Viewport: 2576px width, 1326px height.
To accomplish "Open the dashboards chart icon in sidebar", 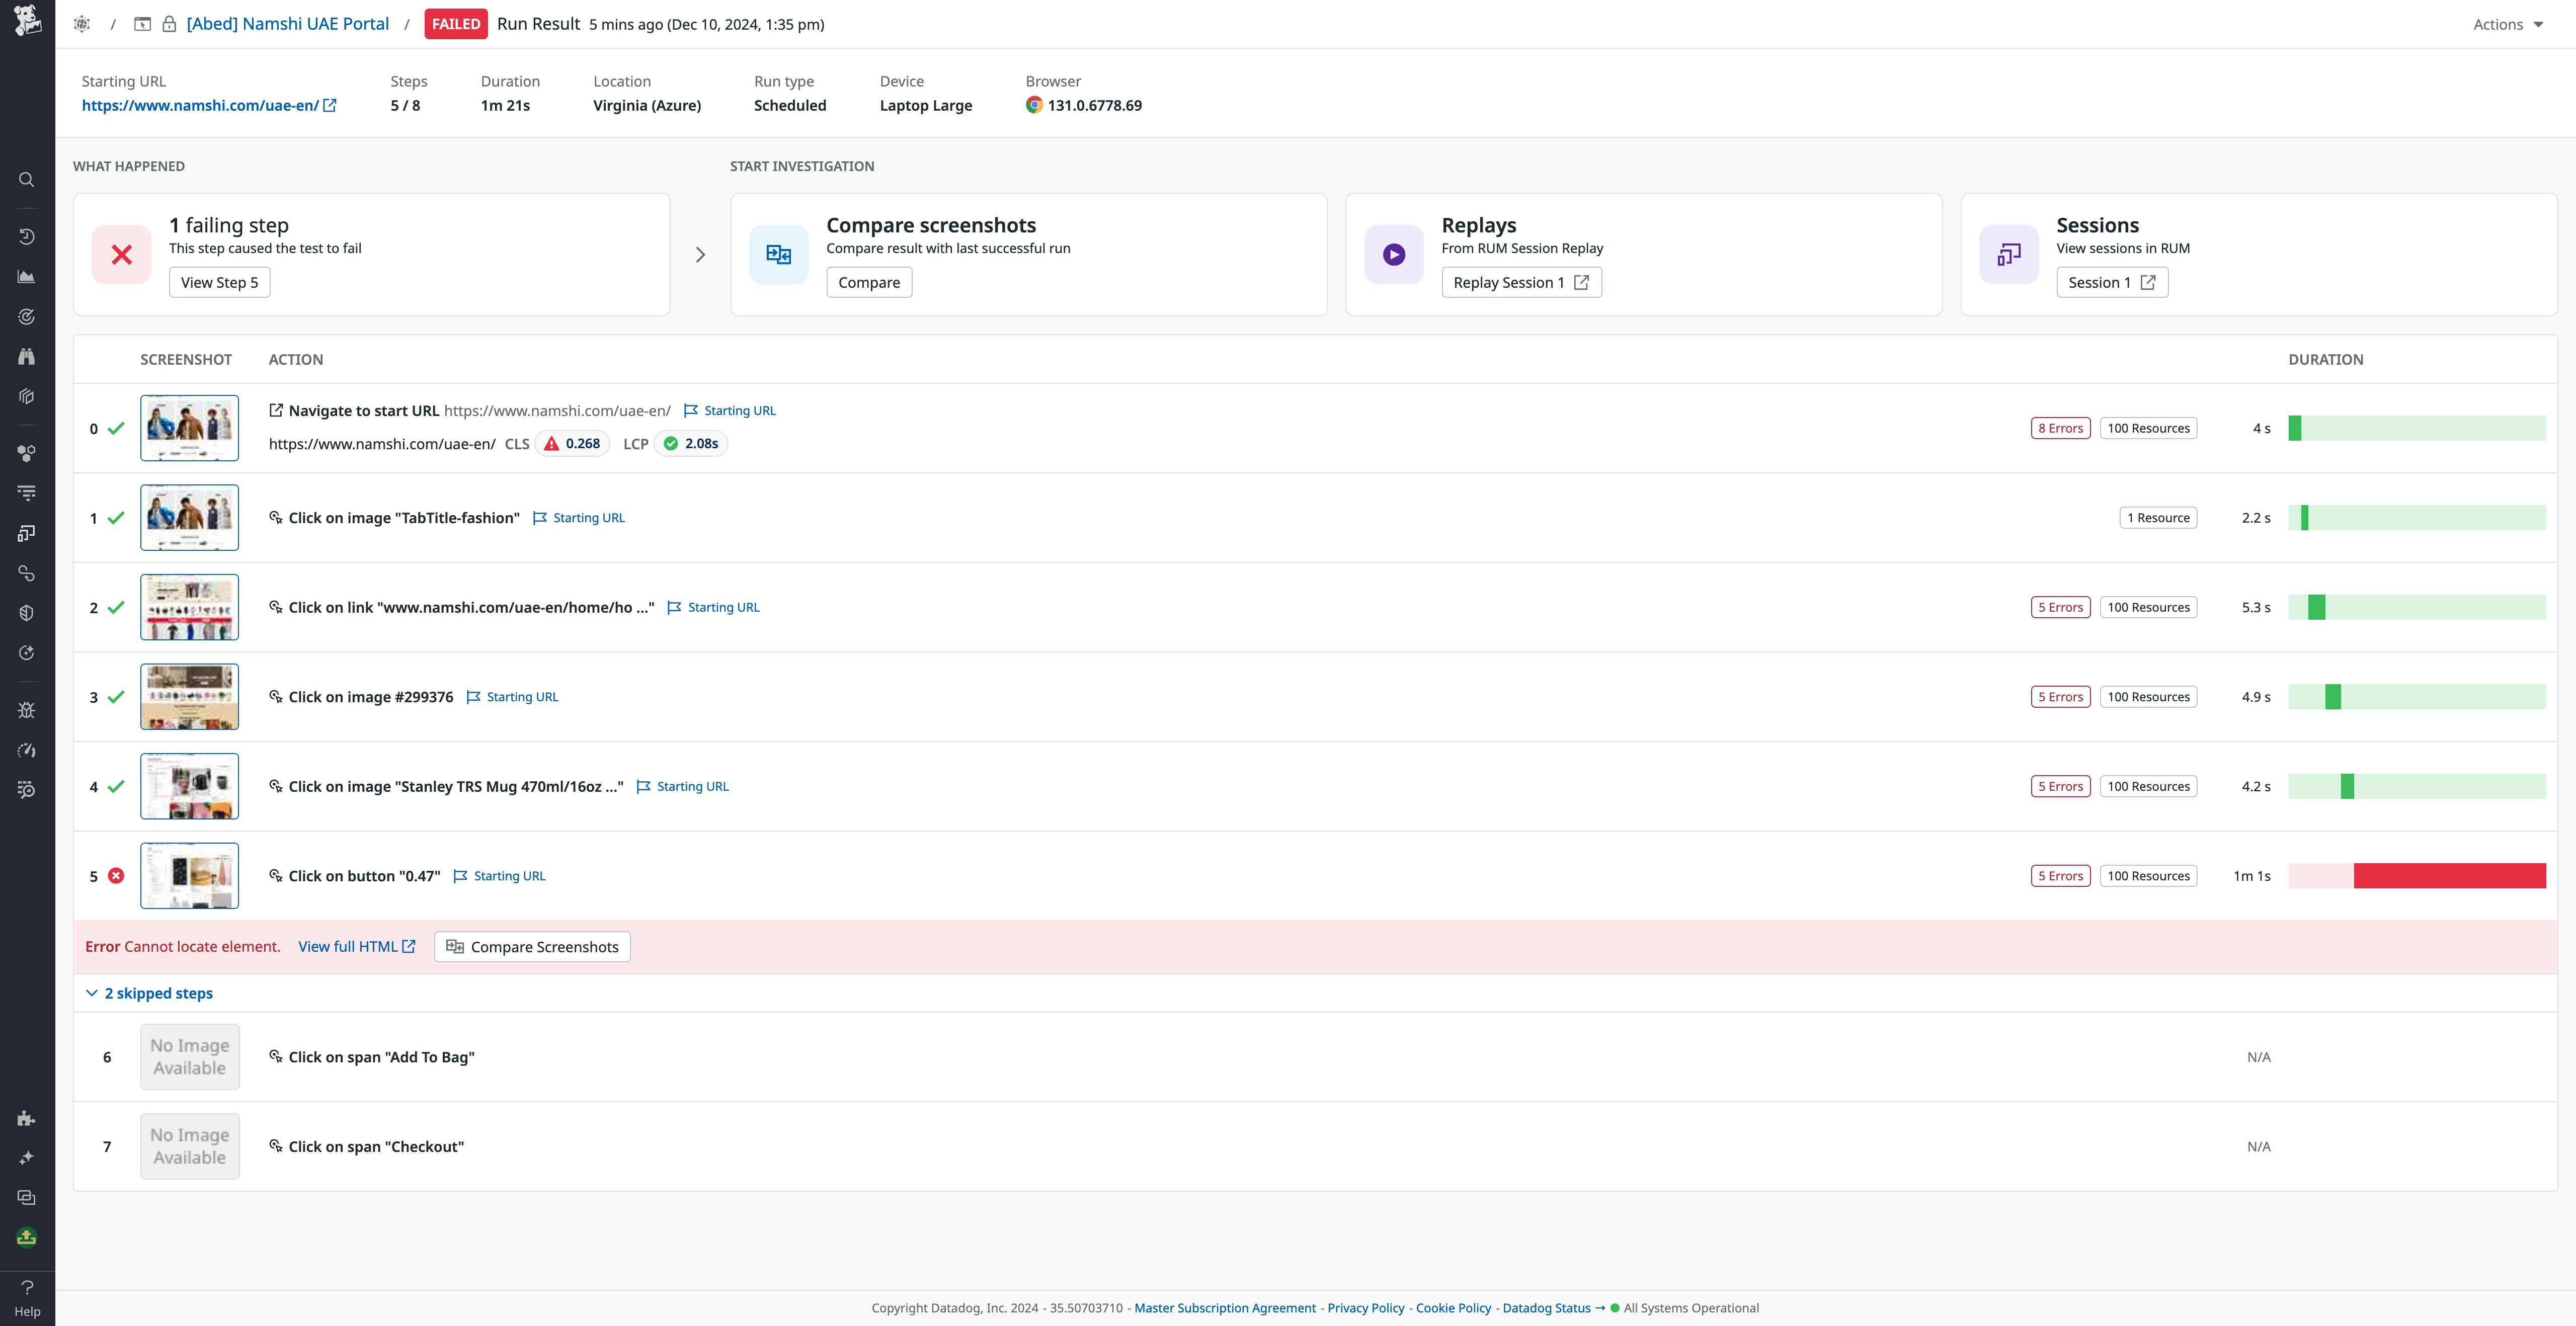I will point(27,277).
